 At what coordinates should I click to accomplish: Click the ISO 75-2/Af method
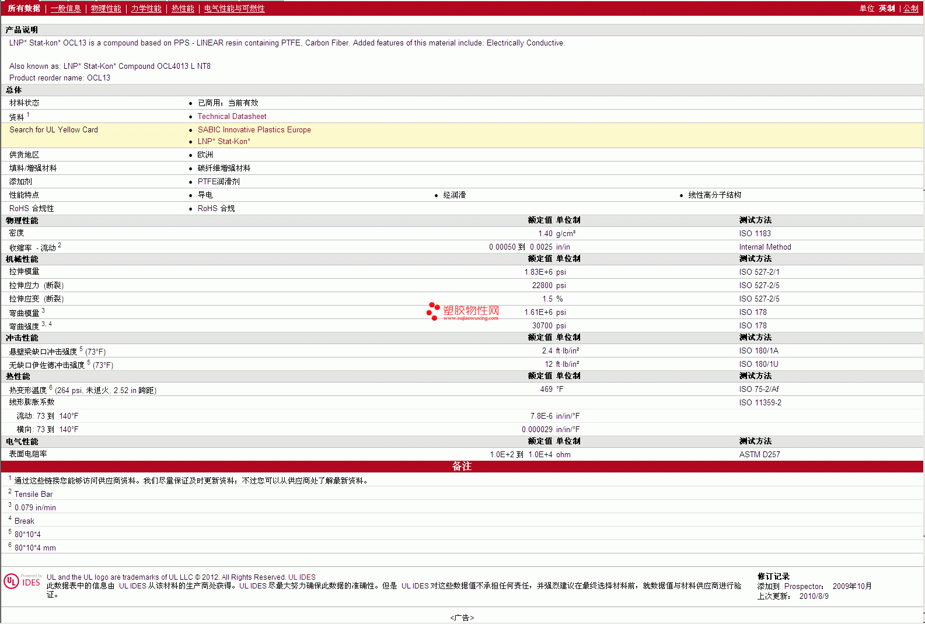[759, 389]
